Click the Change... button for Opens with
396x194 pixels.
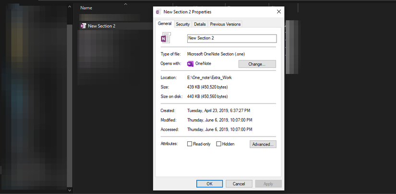pos(257,64)
